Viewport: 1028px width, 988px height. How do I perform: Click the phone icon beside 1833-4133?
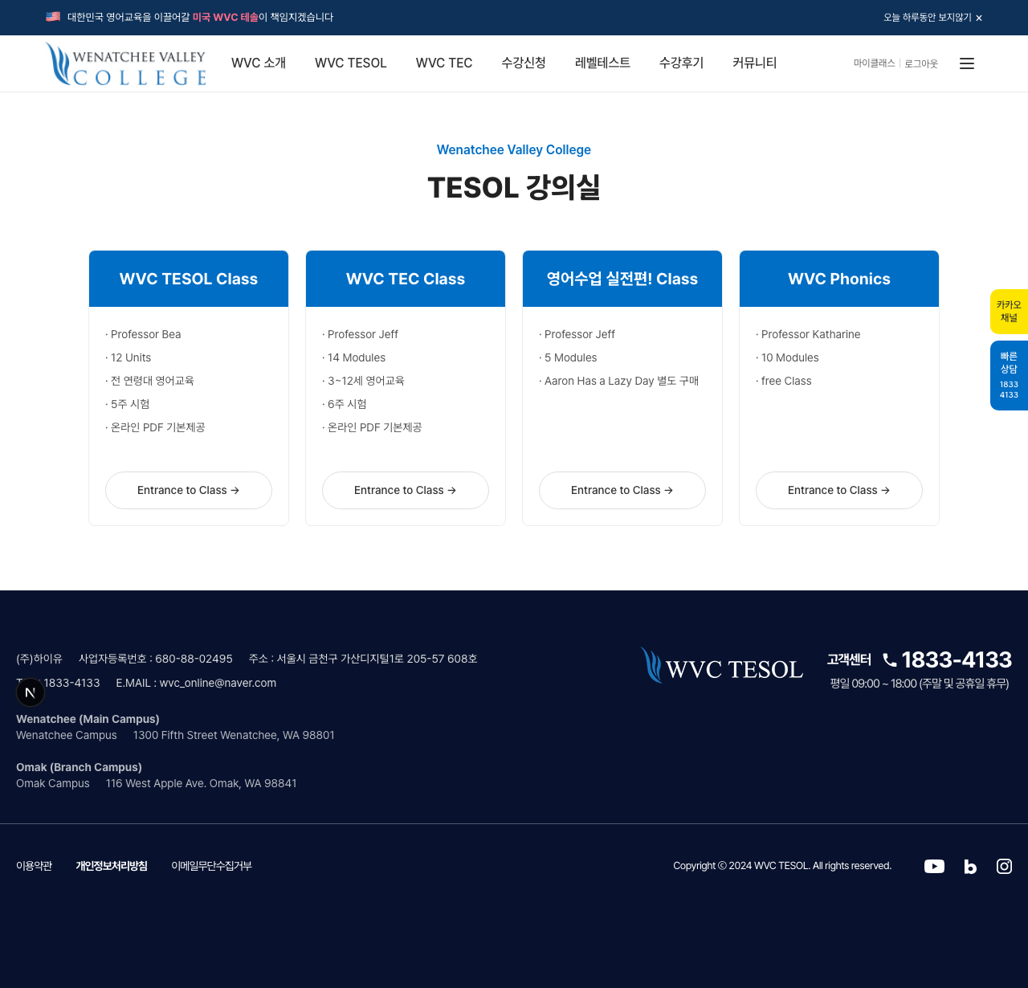pos(890,659)
